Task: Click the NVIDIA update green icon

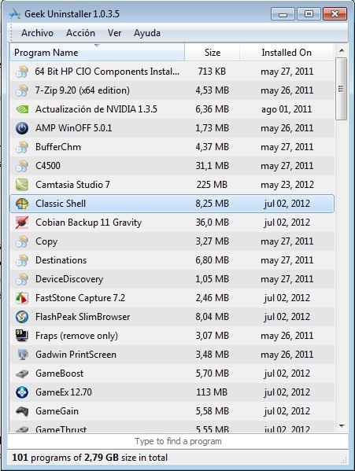Action: (x=22, y=109)
